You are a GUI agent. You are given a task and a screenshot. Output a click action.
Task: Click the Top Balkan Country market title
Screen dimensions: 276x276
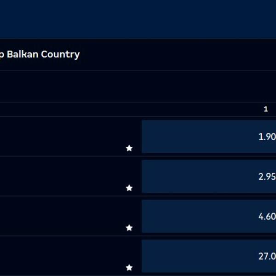pos(40,54)
